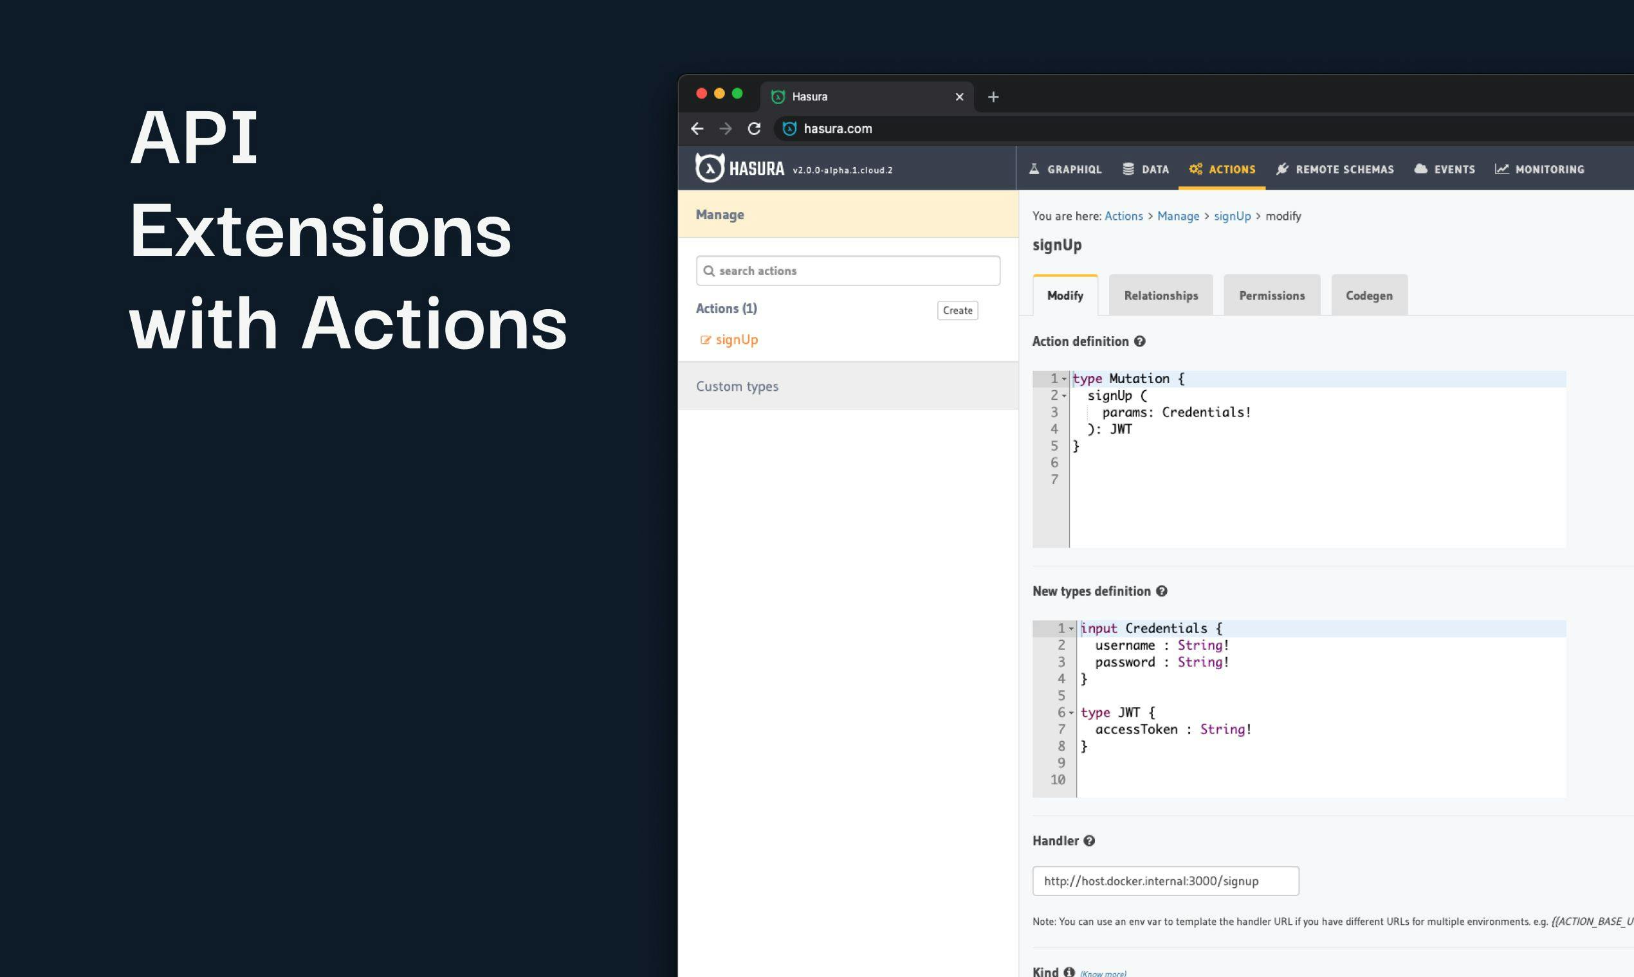Open the Data section
1634x977 pixels.
1146,169
